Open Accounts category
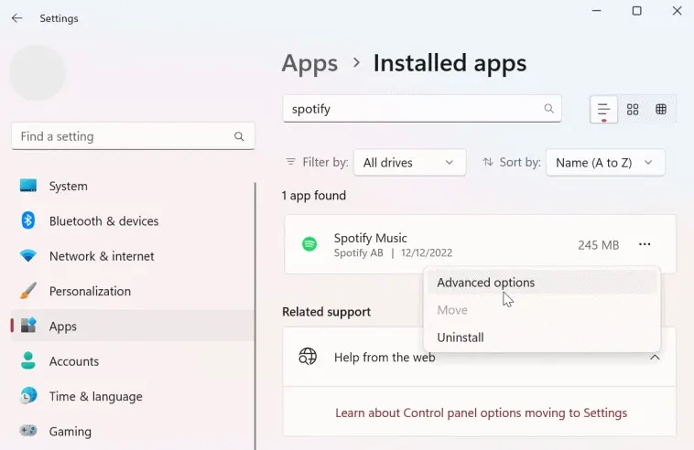This screenshot has width=694, height=450. click(x=133, y=361)
